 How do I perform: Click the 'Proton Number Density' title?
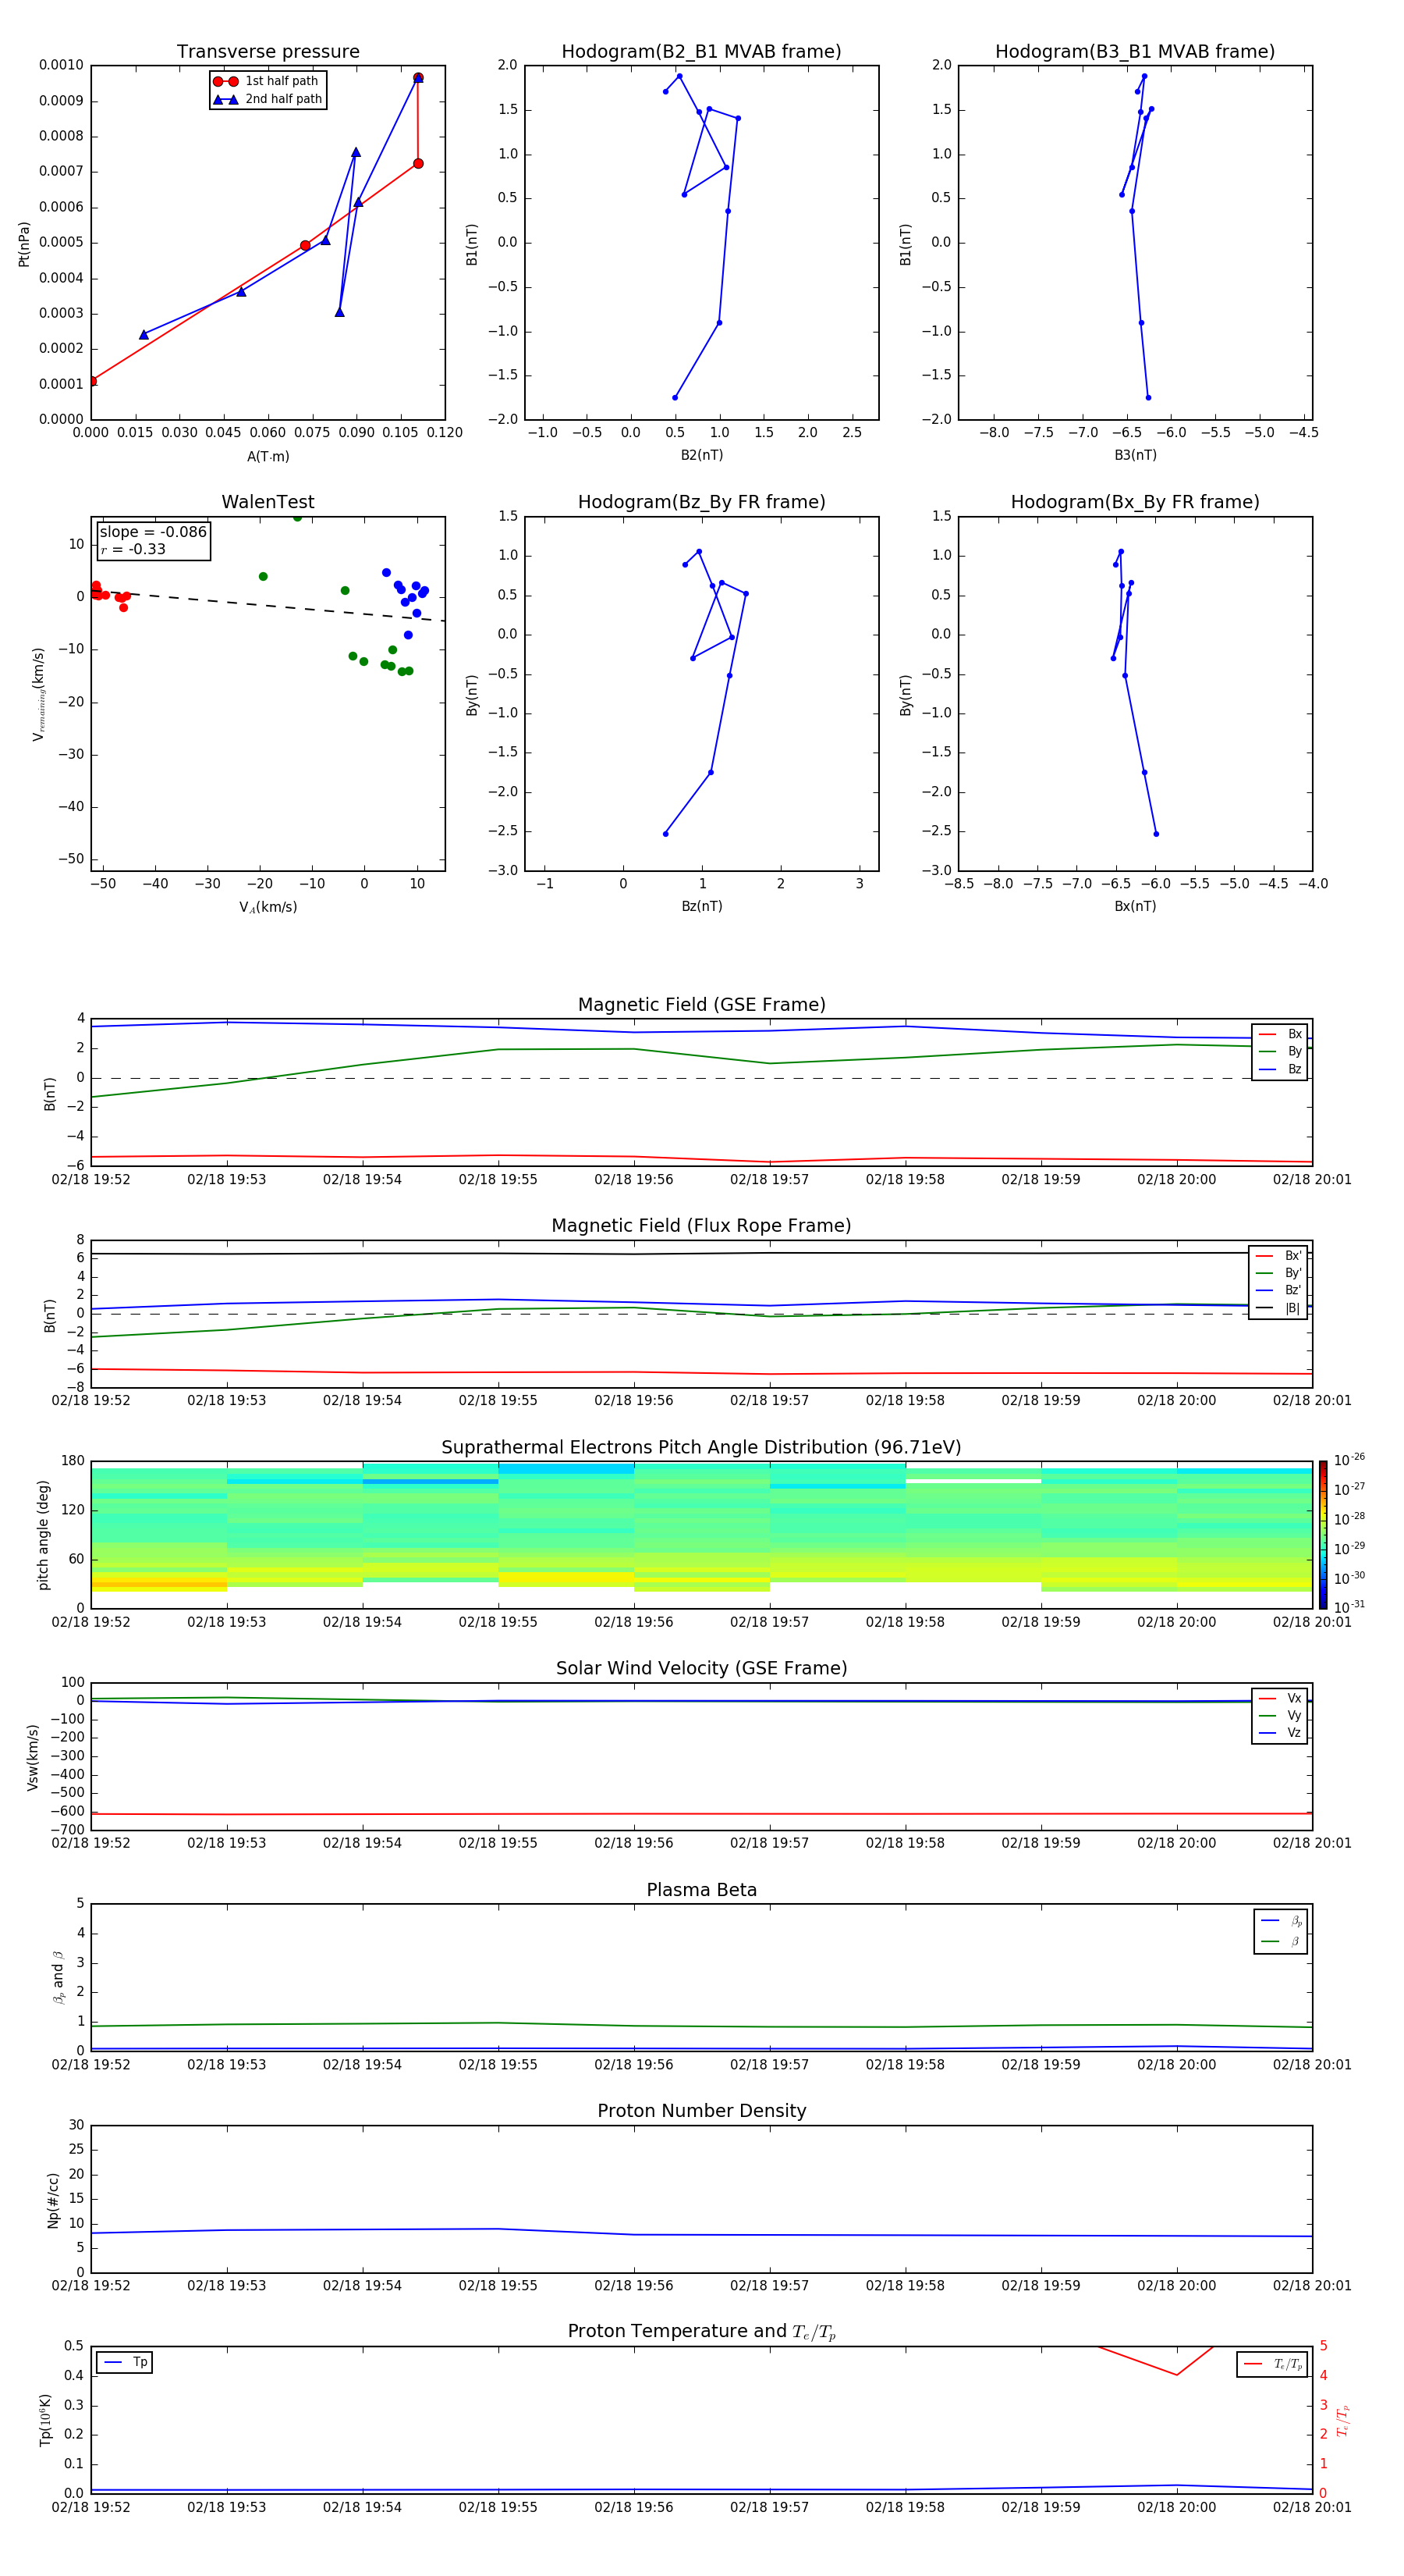701,2111
